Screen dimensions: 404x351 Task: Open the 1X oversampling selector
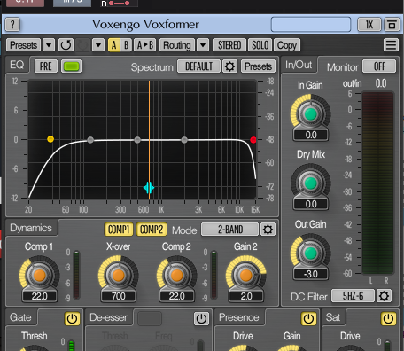pos(369,25)
